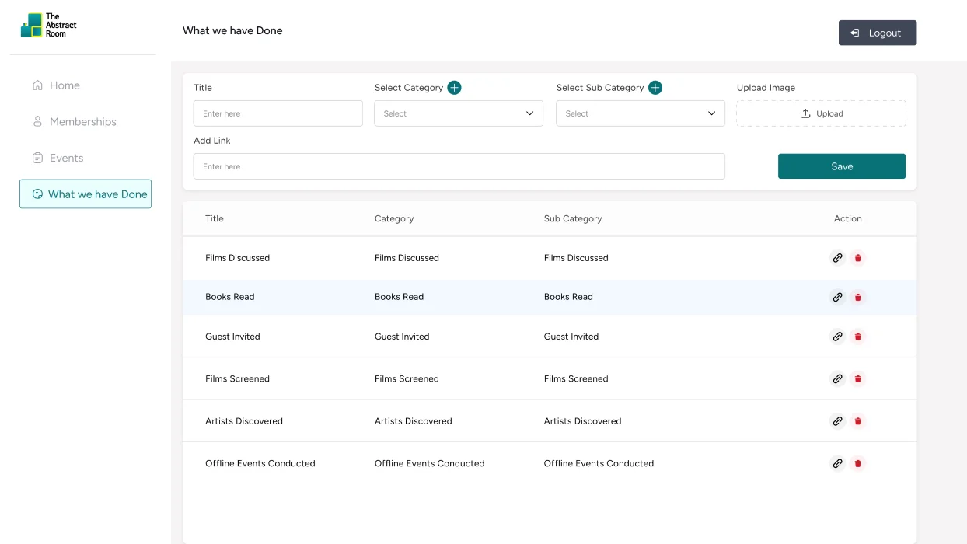Click Films Discussed in Sub Category column
This screenshot has height=544, width=967.
coord(576,258)
